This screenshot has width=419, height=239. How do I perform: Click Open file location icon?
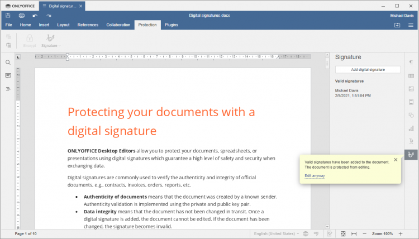(397, 25)
